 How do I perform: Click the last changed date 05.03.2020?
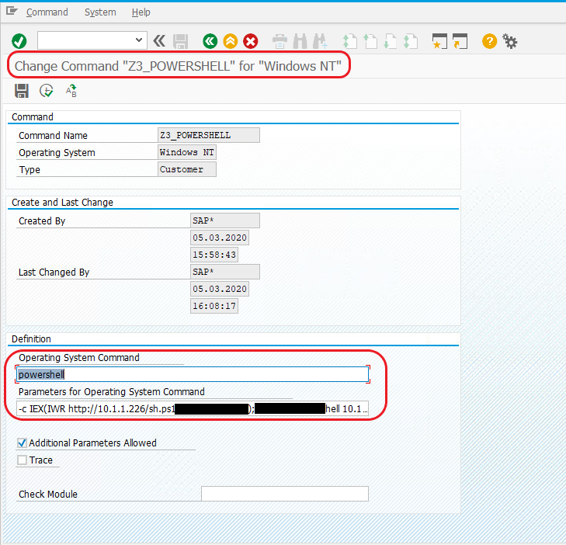point(220,289)
